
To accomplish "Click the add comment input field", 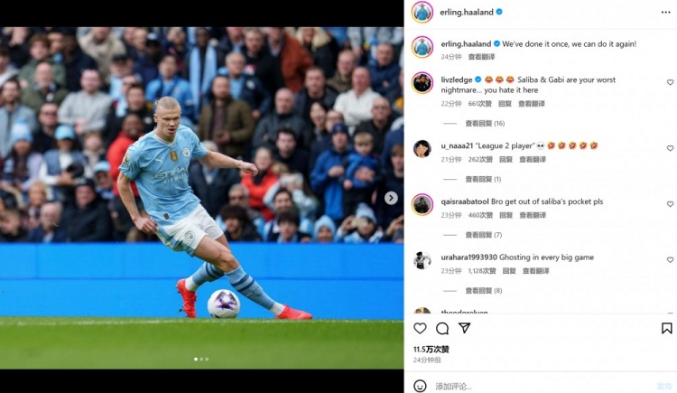I will 542,386.
